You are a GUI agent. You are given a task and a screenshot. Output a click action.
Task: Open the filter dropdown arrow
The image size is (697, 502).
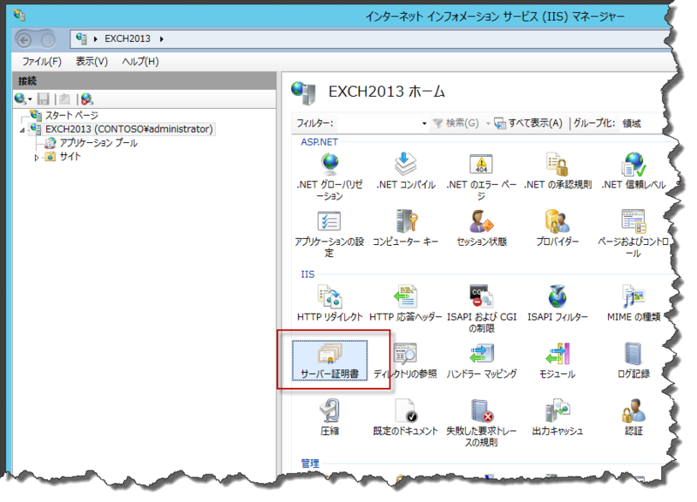[x=424, y=124]
